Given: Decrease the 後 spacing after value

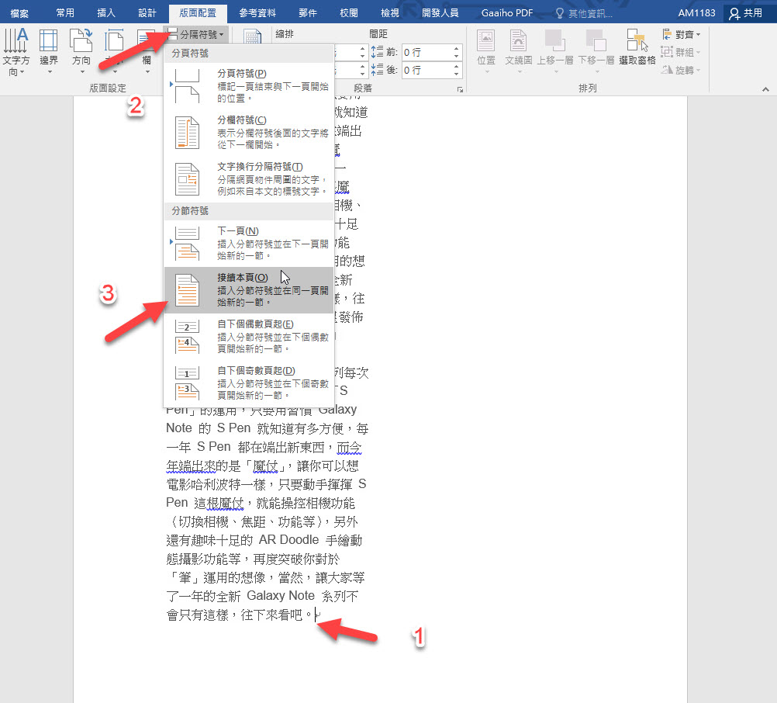Looking at the screenshot, I should point(457,74).
